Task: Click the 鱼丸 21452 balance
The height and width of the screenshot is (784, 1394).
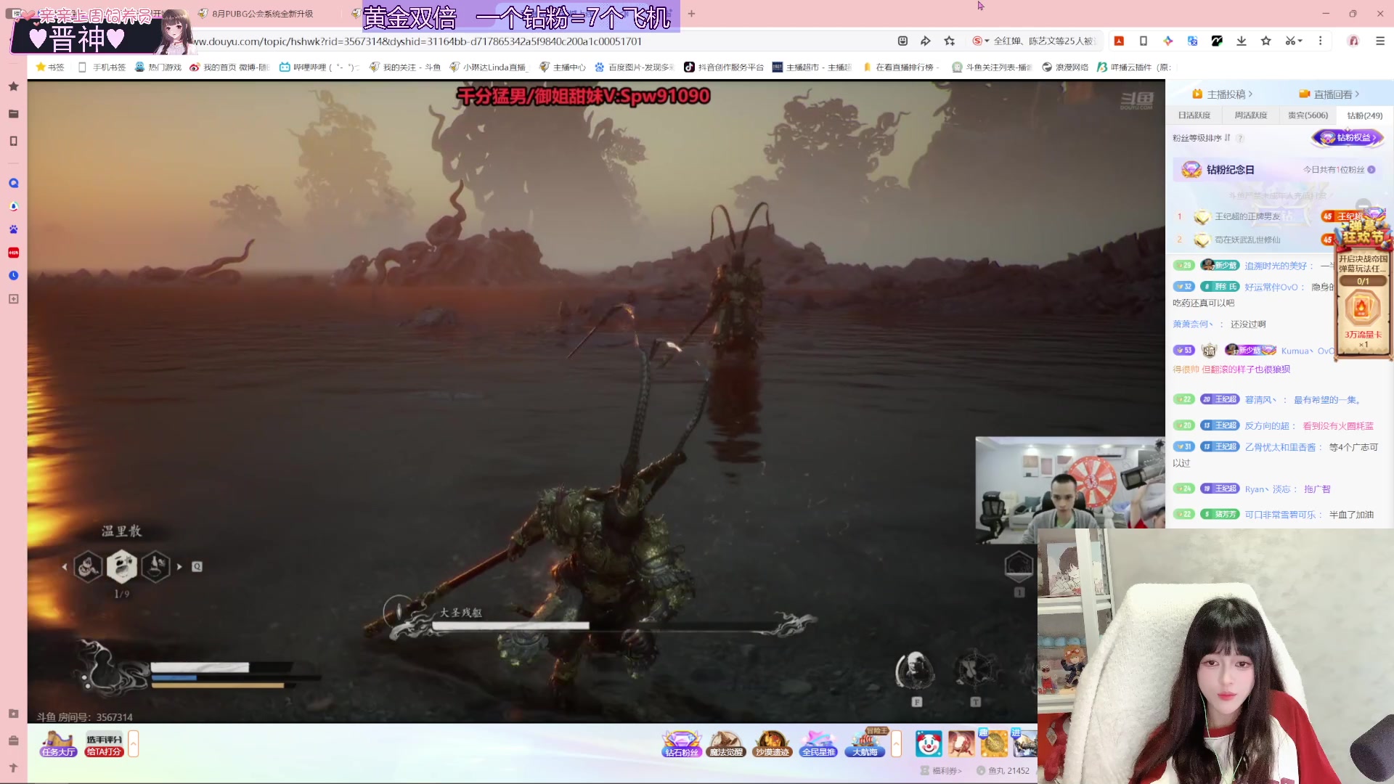Action: [x=1003, y=771]
